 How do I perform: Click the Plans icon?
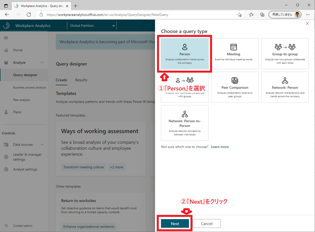[x=6, y=112]
